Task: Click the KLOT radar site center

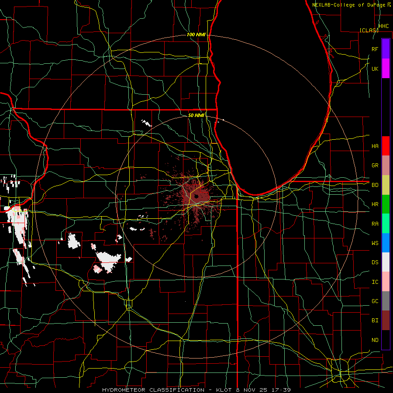Action: pyautogui.click(x=196, y=196)
